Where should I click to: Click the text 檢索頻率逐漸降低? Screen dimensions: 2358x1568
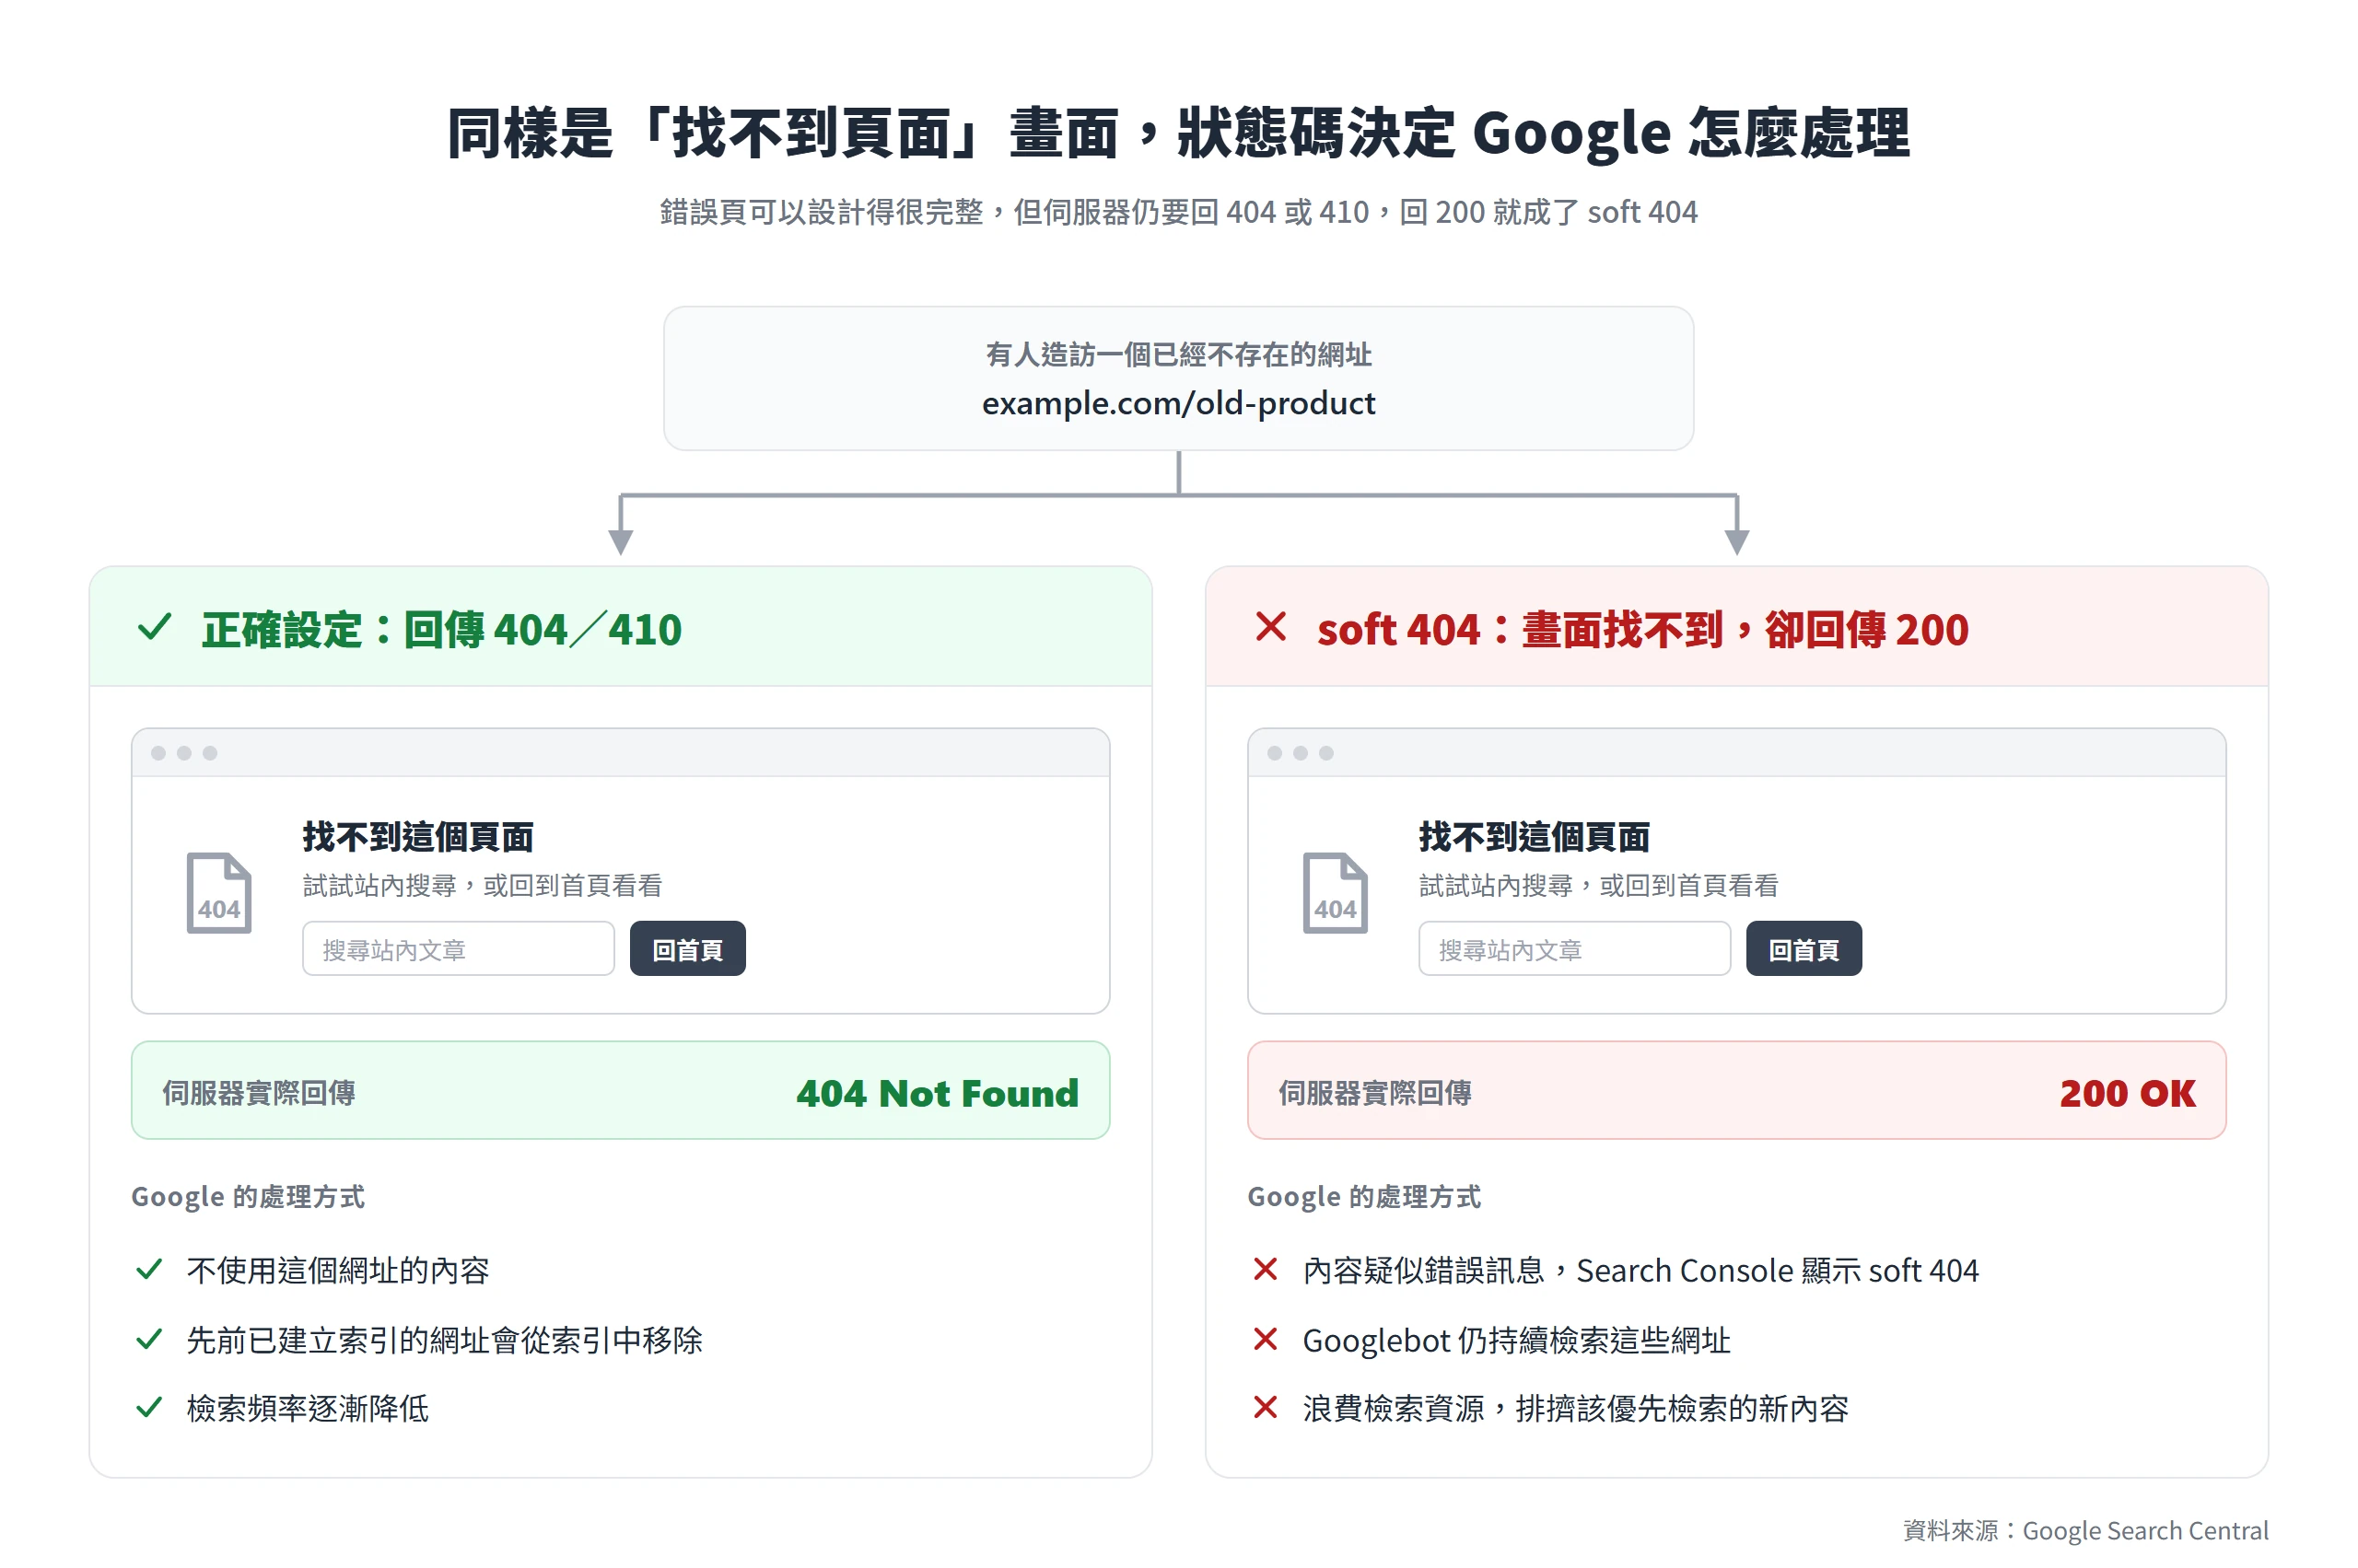307,1409
